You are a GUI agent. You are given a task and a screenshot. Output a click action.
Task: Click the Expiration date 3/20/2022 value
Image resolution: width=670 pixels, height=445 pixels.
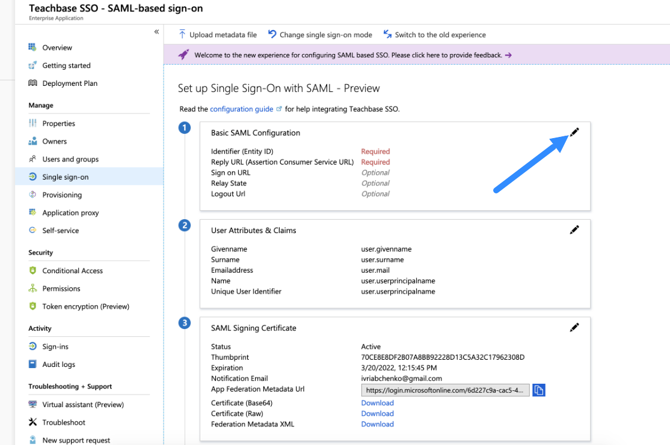(399, 368)
